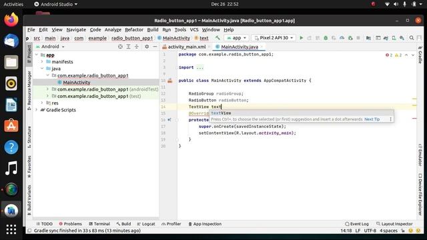Click the select opened file target icon
427x240 pixels.
coord(120,47)
